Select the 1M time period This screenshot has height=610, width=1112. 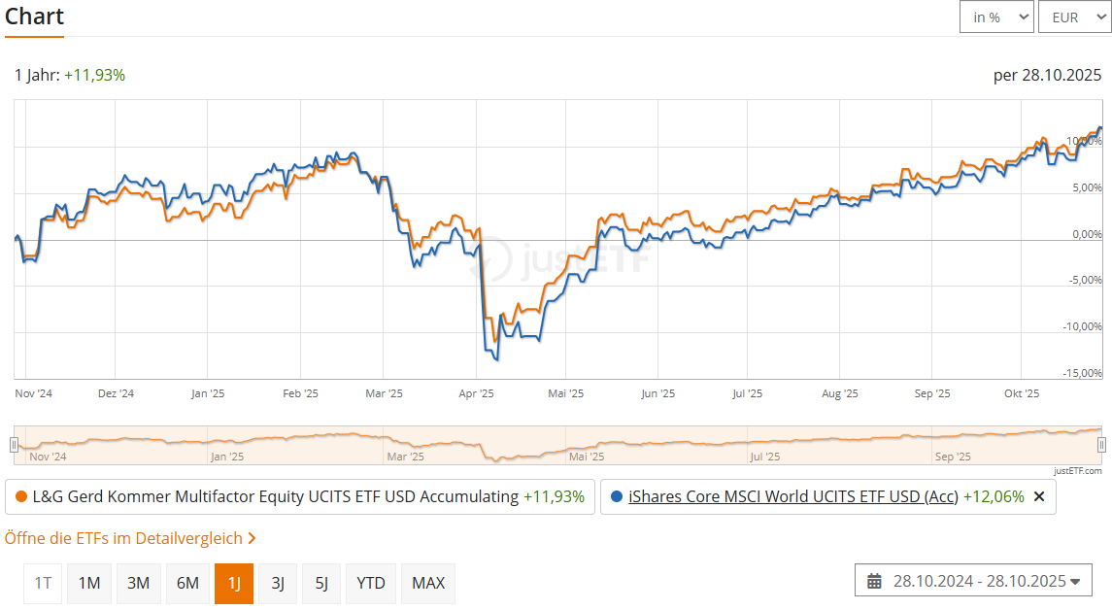[89, 583]
